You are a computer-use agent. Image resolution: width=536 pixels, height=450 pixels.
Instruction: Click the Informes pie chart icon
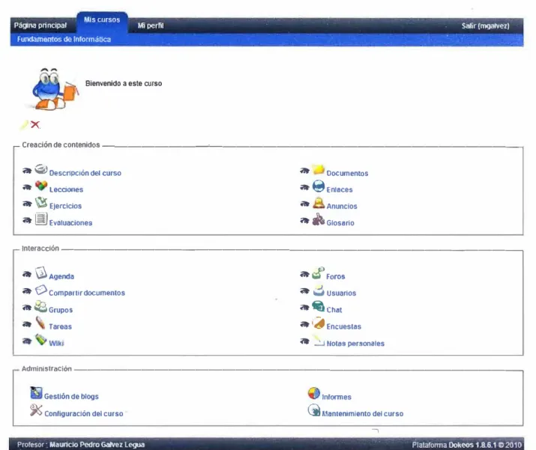314,393
